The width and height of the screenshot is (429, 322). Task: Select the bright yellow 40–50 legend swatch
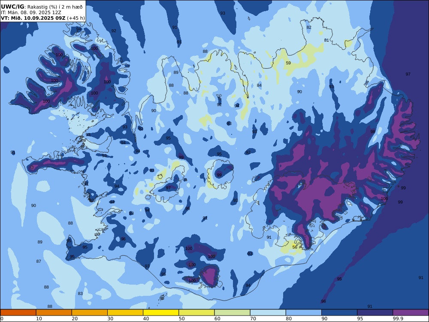click(161, 313)
